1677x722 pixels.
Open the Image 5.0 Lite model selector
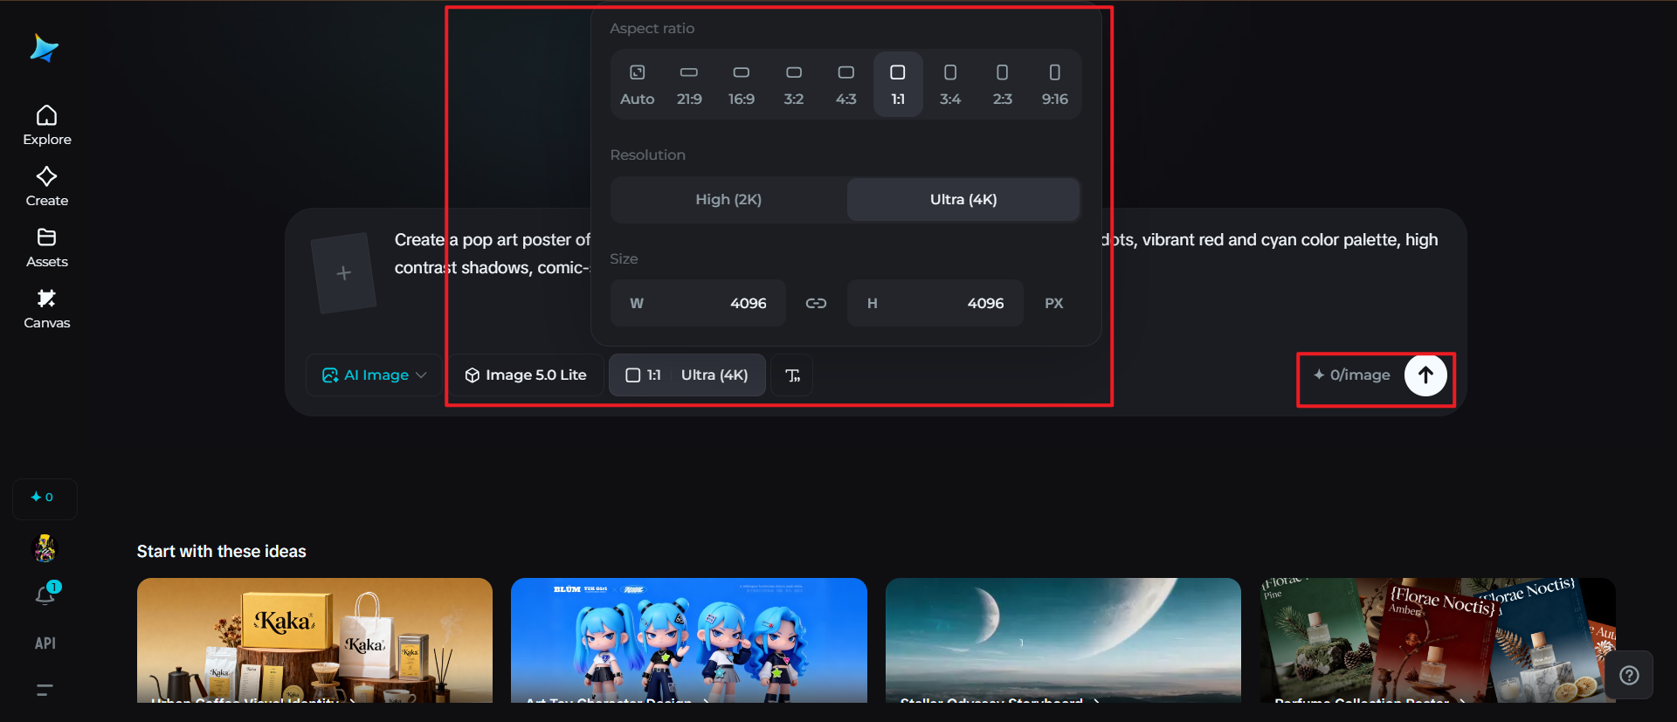tap(526, 375)
